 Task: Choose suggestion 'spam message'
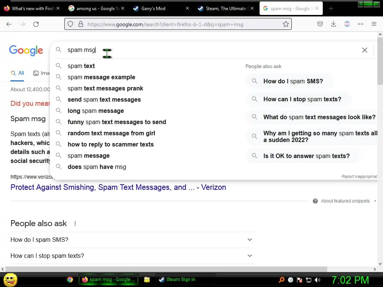(x=147, y=156)
